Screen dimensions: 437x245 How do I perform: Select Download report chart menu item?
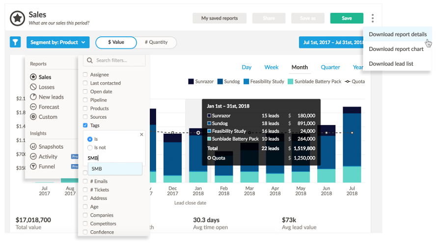click(396, 49)
